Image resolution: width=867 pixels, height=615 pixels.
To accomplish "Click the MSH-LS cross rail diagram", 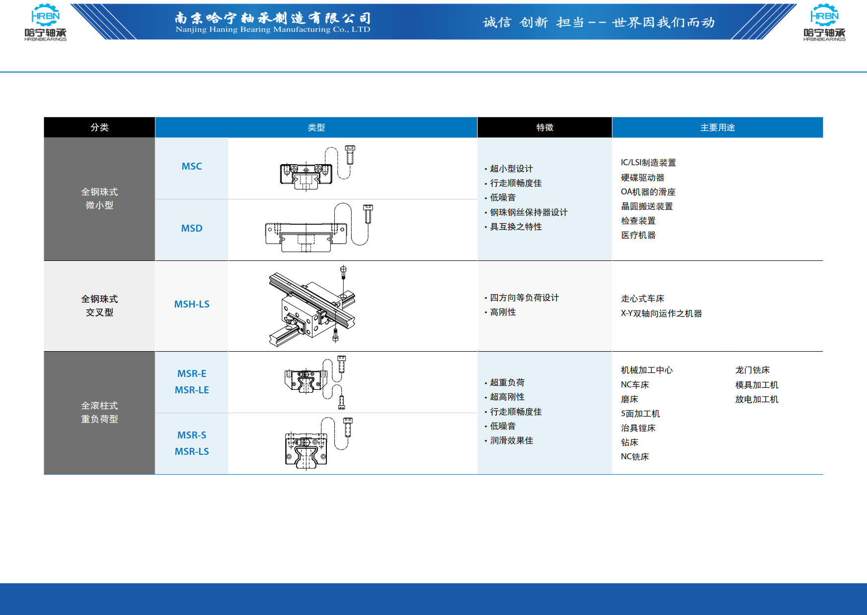I will coord(312,306).
